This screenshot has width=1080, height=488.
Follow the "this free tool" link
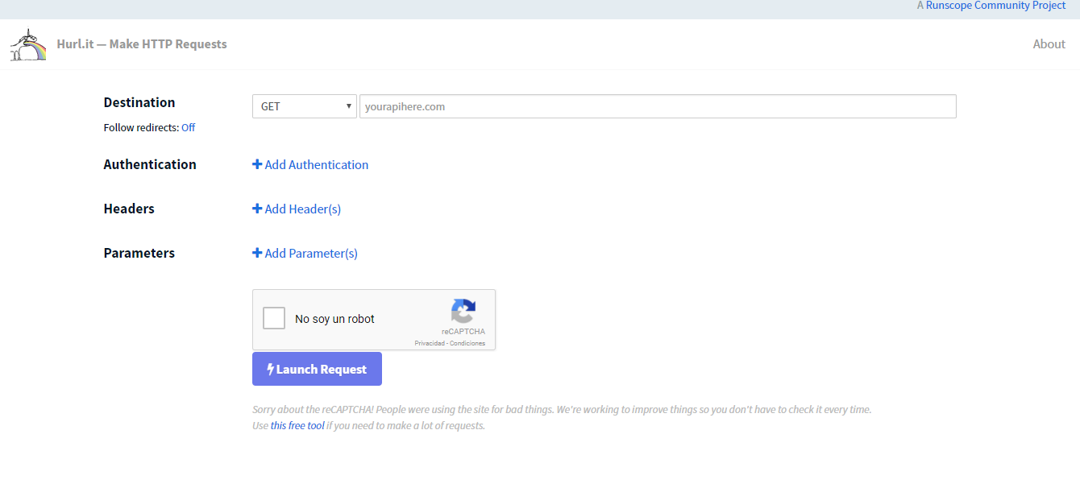[297, 425]
